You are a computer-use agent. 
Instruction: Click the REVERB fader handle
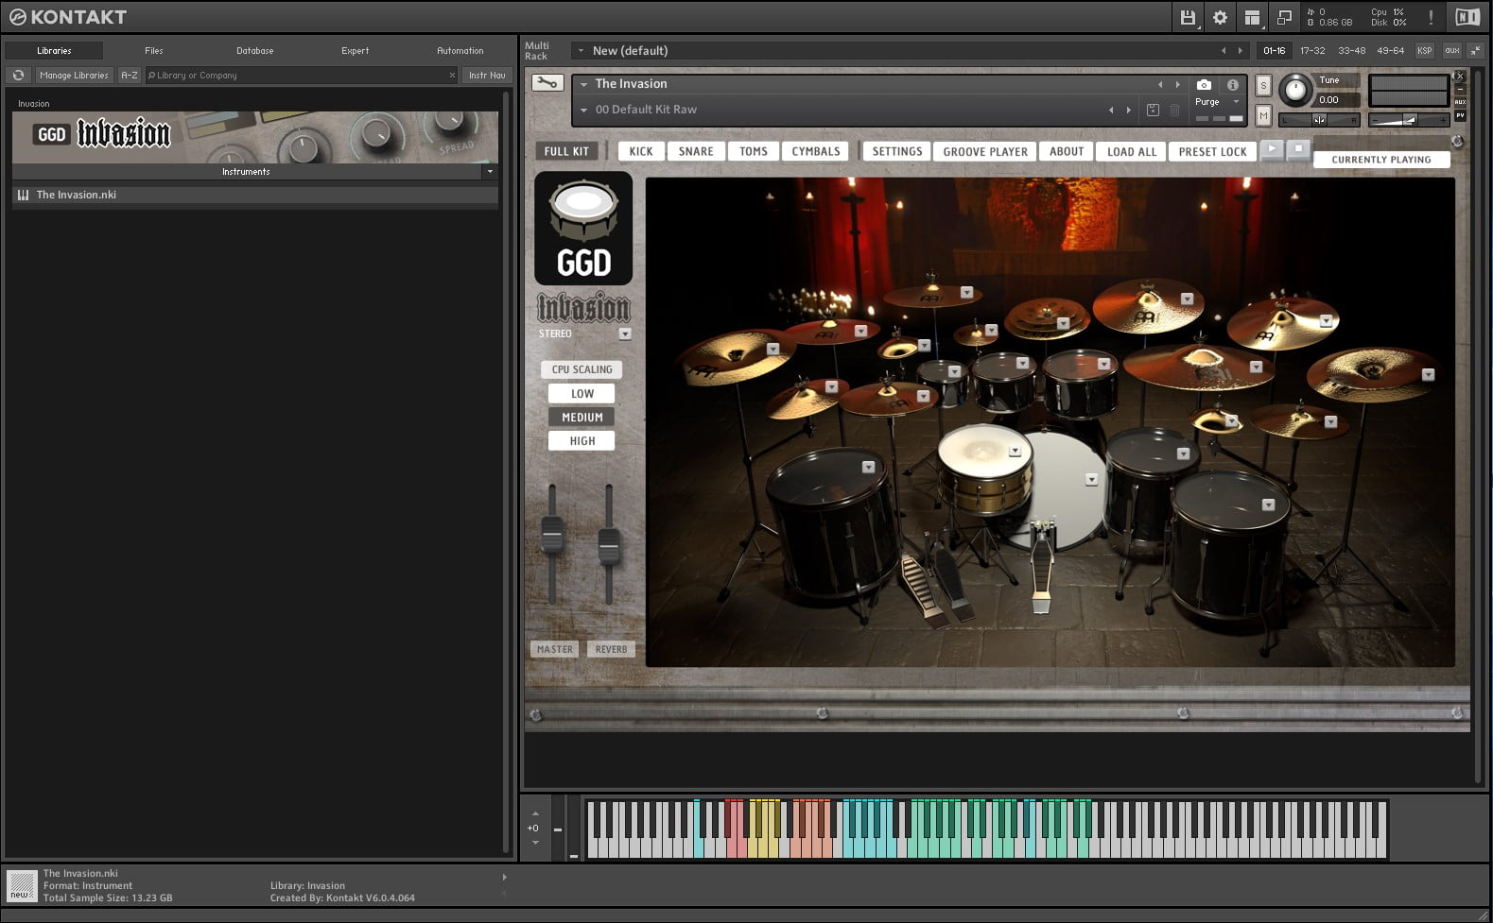tap(609, 546)
